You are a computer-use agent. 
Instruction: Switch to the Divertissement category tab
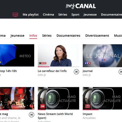(97, 36)
